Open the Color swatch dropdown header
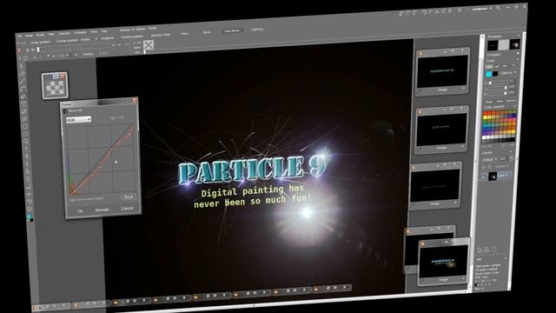Image resolution: width=556 pixels, height=313 pixels. [x=500, y=106]
